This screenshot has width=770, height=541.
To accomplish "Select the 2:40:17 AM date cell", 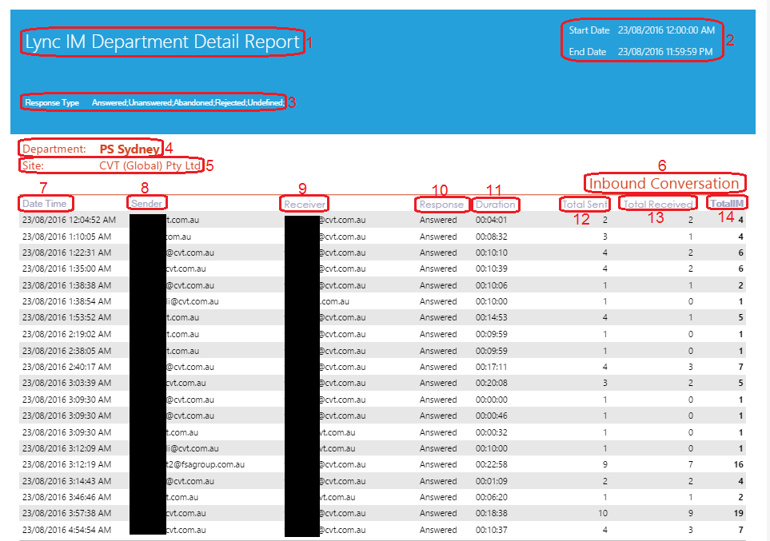I will point(67,367).
